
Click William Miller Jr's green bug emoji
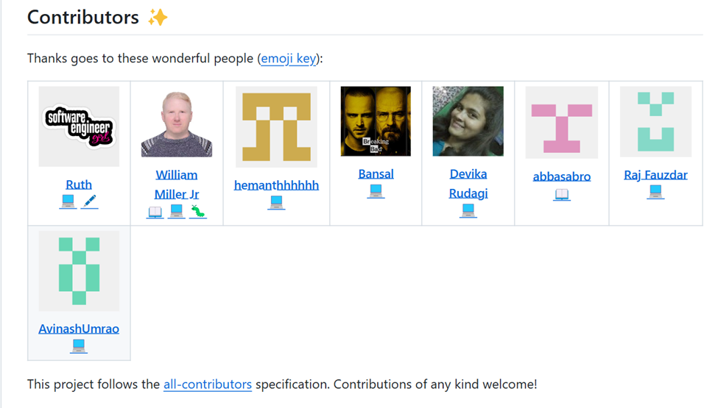pos(198,212)
